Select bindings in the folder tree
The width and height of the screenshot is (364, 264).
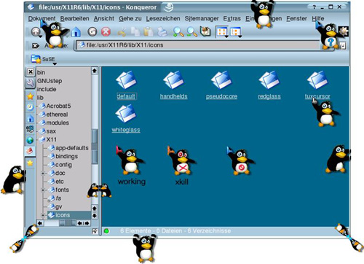click(67, 156)
